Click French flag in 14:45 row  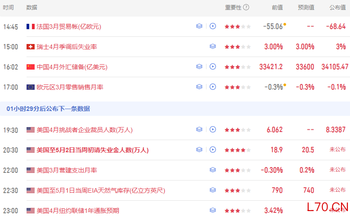click(30, 26)
